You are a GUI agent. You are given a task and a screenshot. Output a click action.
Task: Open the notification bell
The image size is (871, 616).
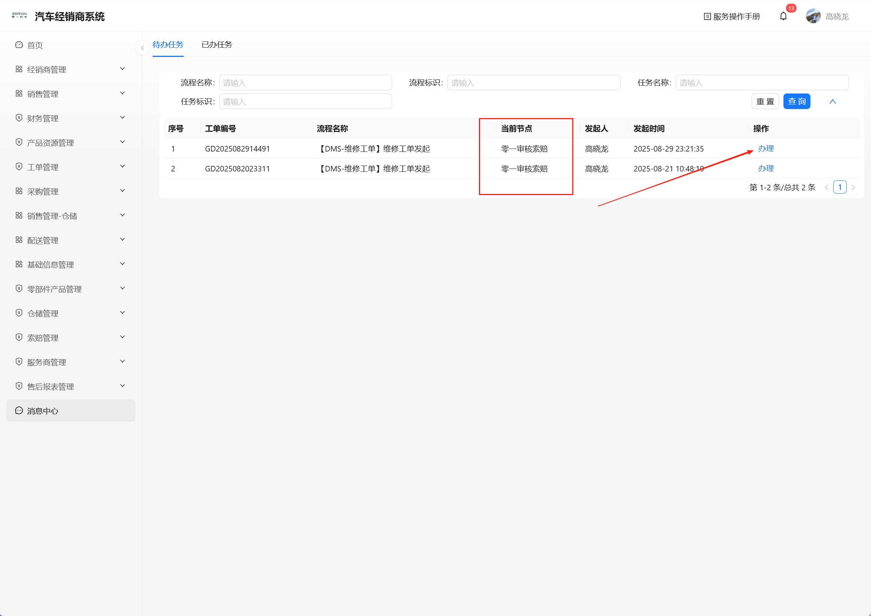pos(783,16)
